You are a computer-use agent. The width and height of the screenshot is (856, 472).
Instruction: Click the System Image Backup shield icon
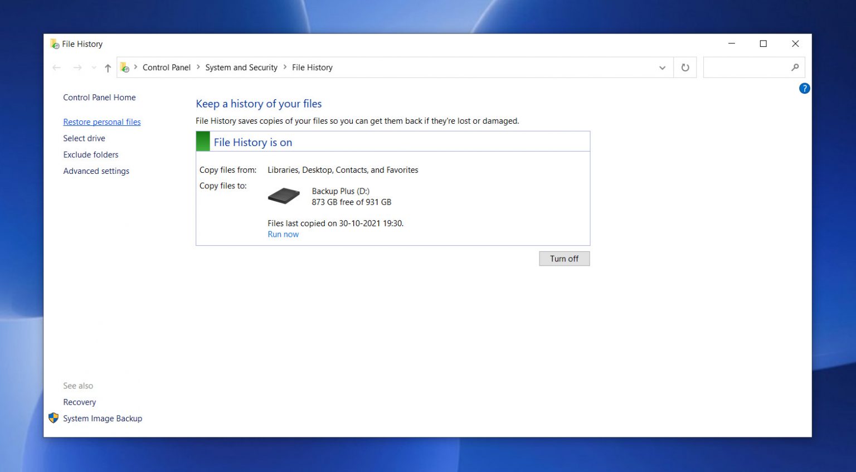pos(53,417)
